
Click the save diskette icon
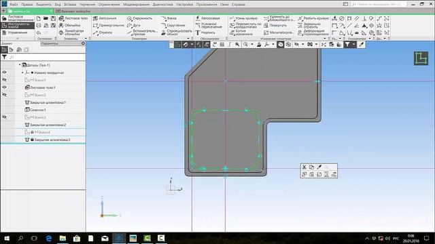click(x=53, y=18)
